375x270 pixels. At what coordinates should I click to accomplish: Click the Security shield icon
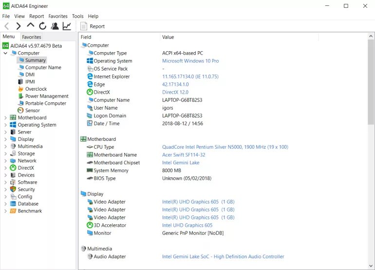click(x=13, y=189)
